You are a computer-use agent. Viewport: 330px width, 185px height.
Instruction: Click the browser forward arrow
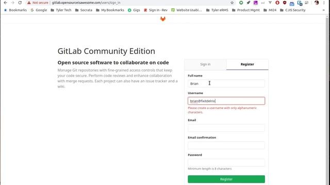[12, 3]
